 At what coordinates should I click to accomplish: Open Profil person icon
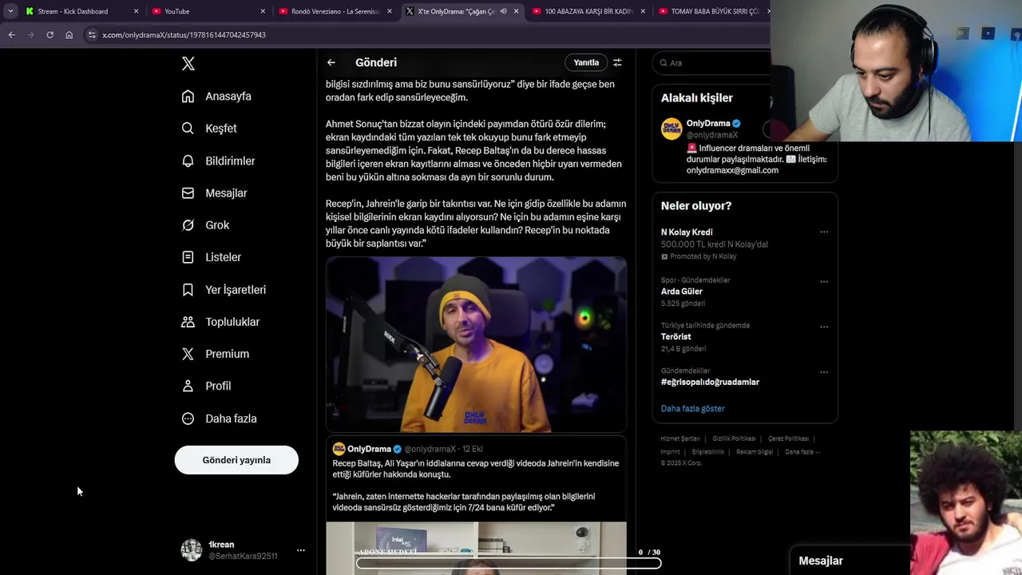coord(188,386)
